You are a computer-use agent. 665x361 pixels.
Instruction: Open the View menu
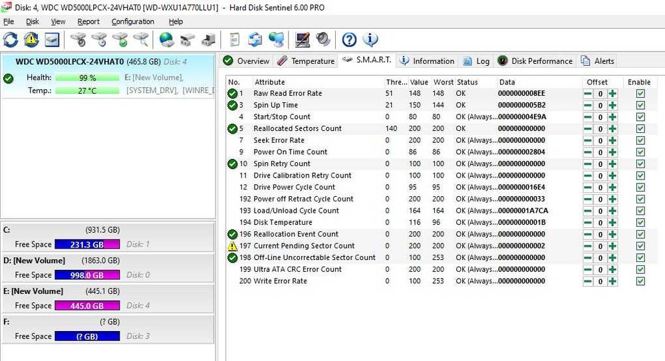(58, 22)
